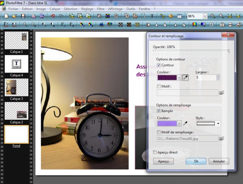Open the Style dropdown for fill
Screen dimensions: 243x184
coord(218,124)
